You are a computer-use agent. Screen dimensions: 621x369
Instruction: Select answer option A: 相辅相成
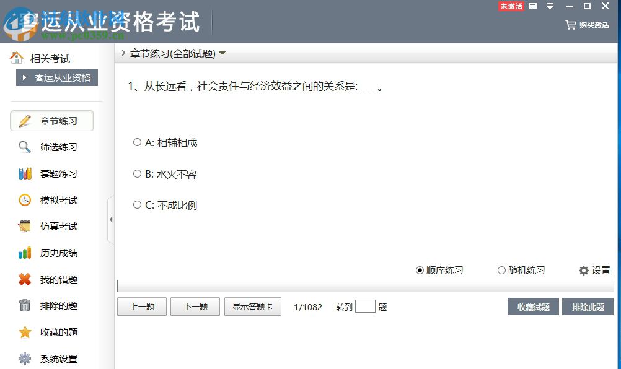click(137, 142)
